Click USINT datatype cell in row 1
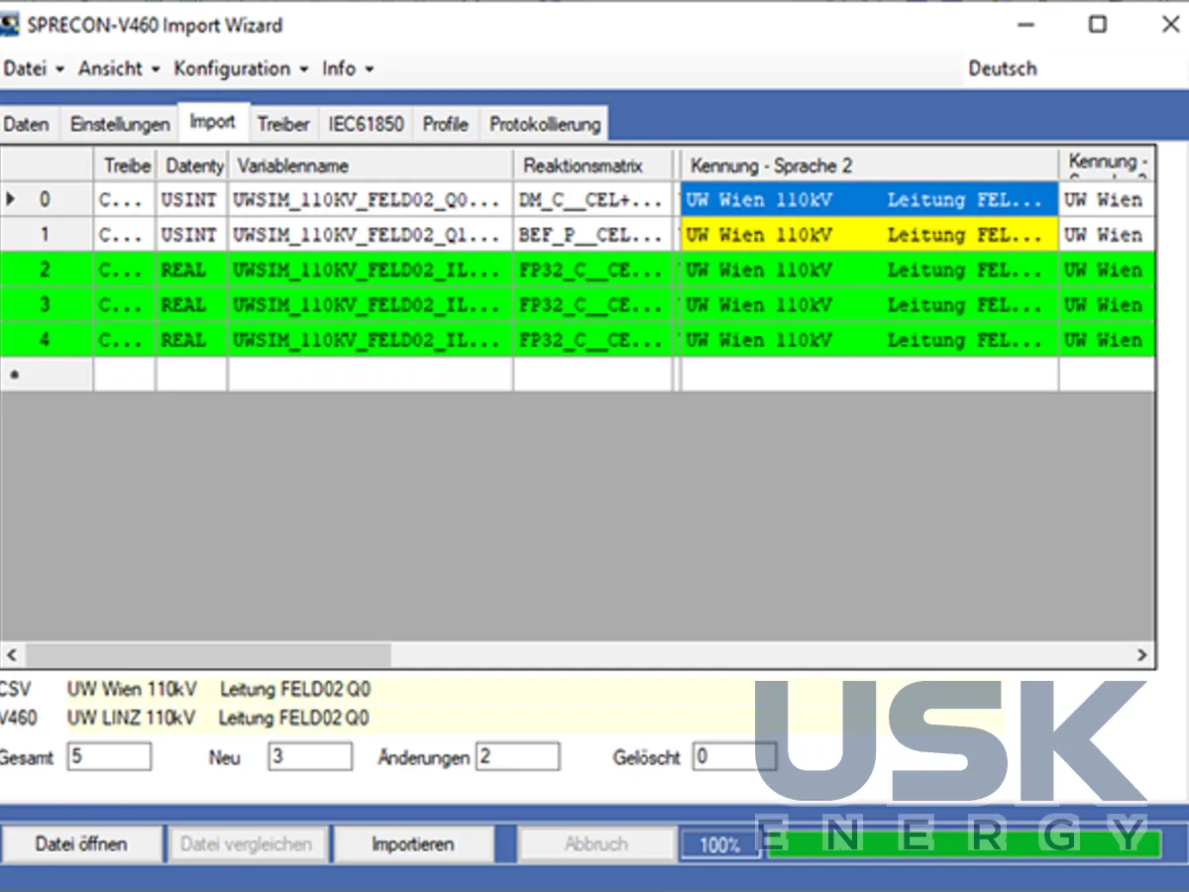This screenshot has height=892, width=1189. [x=192, y=235]
